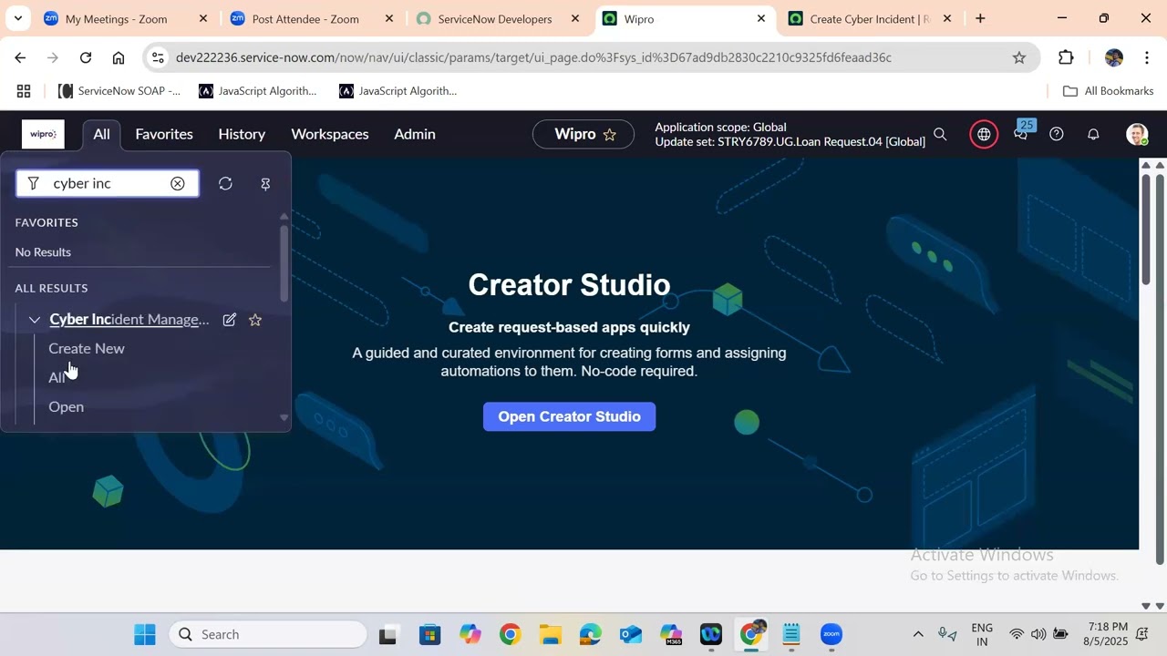Open the Chrome profile avatar
1167x656 pixels.
tap(1113, 57)
